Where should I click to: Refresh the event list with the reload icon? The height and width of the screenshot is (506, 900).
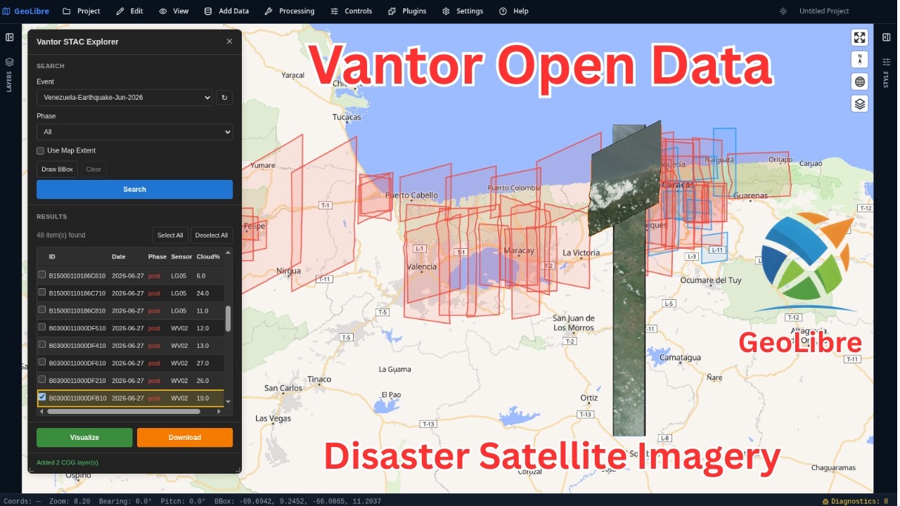tap(224, 98)
